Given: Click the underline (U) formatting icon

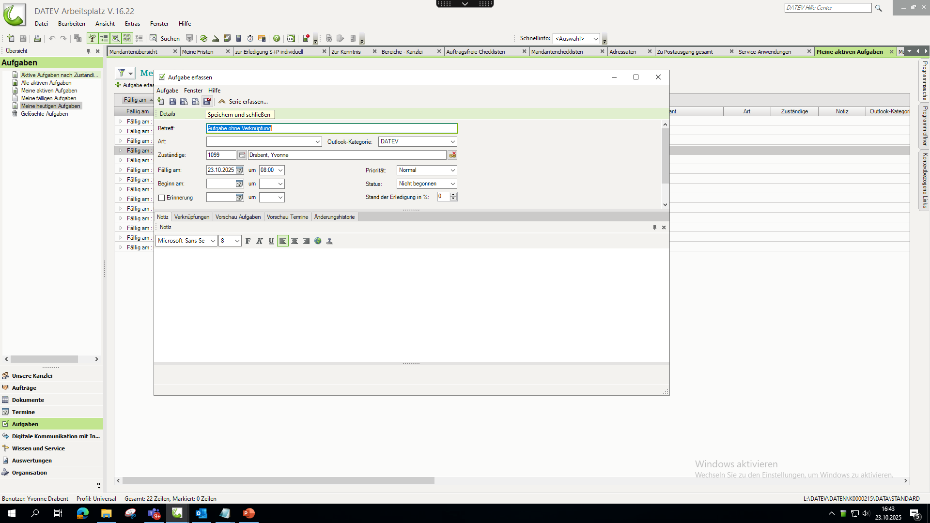Looking at the screenshot, I should tap(271, 241).
